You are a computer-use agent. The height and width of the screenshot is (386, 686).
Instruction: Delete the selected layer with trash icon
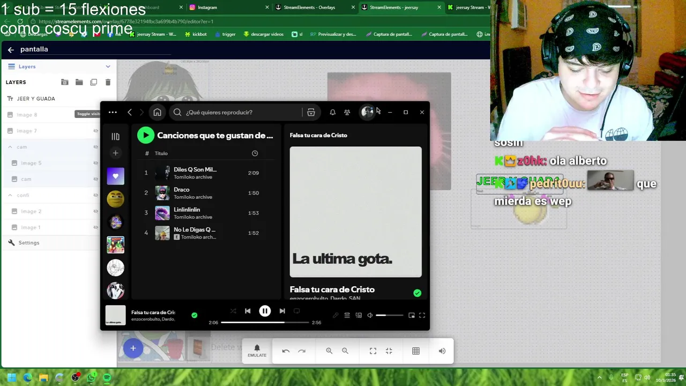tap(108, 82)
